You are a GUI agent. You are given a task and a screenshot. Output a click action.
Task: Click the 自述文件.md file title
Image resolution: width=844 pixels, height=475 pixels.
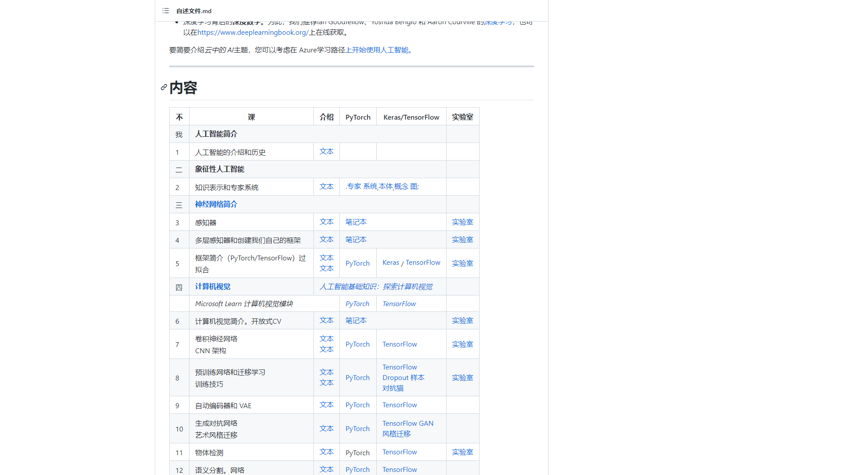pyautogui.click(x=194, y=11)
